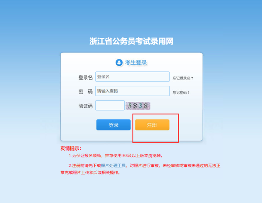Open the 照片处理工具 download link

113,166
